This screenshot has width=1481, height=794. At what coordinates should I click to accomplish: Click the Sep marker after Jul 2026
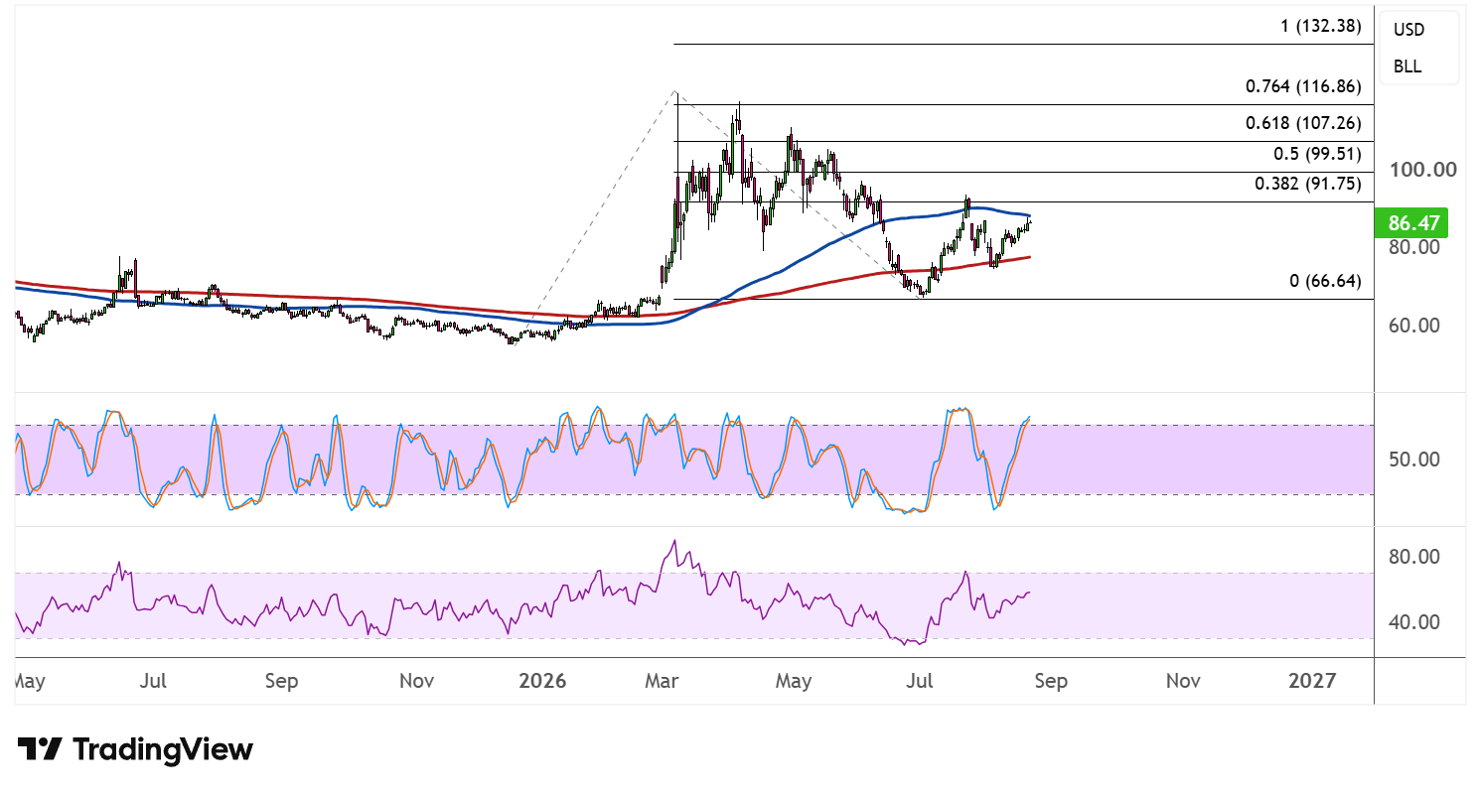(x=1051, y=682)
